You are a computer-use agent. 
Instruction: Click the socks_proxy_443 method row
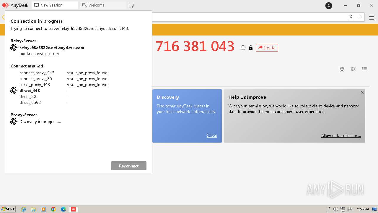tap(63, 85)
